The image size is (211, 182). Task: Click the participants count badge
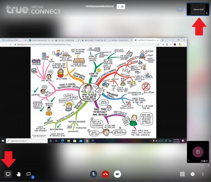click(x=121, y=6)
